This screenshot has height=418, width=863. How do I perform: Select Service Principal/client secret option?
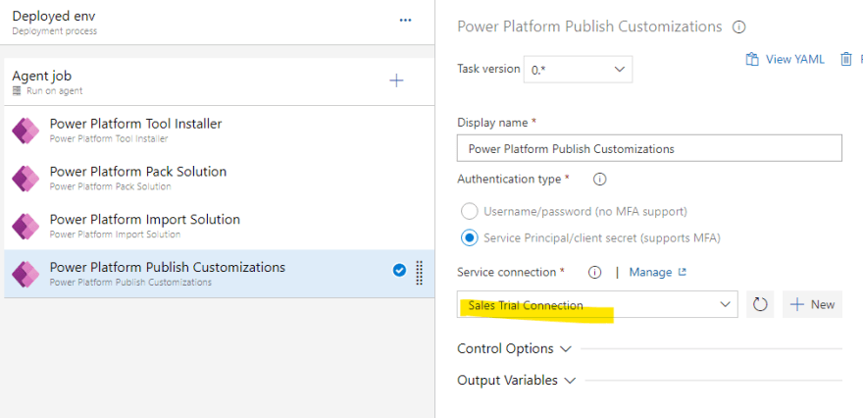click(x=469, y=237)
